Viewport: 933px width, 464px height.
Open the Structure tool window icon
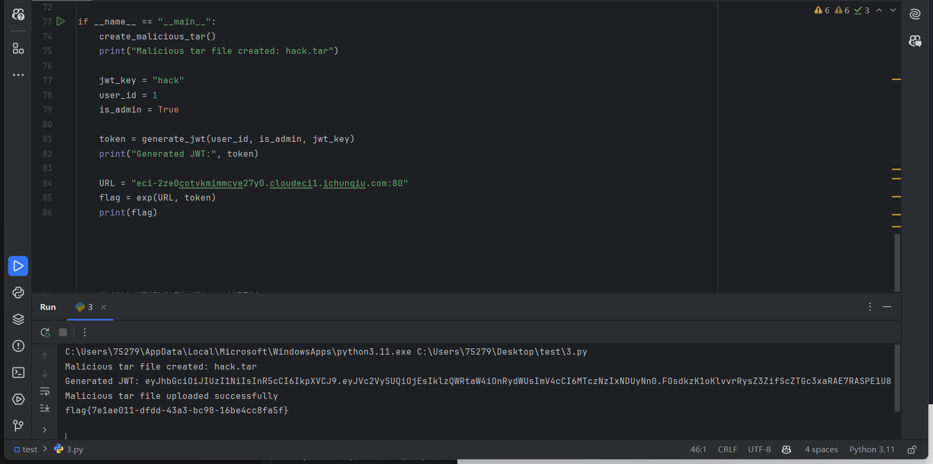coord(18,49)
